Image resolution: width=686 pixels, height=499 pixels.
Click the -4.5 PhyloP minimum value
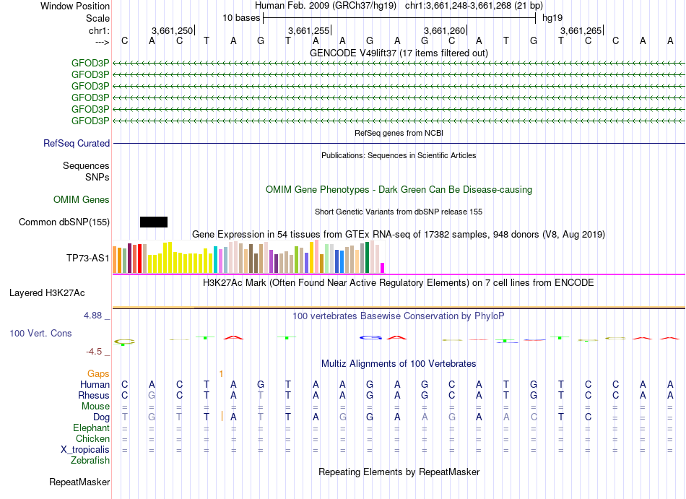click(94, 352)
